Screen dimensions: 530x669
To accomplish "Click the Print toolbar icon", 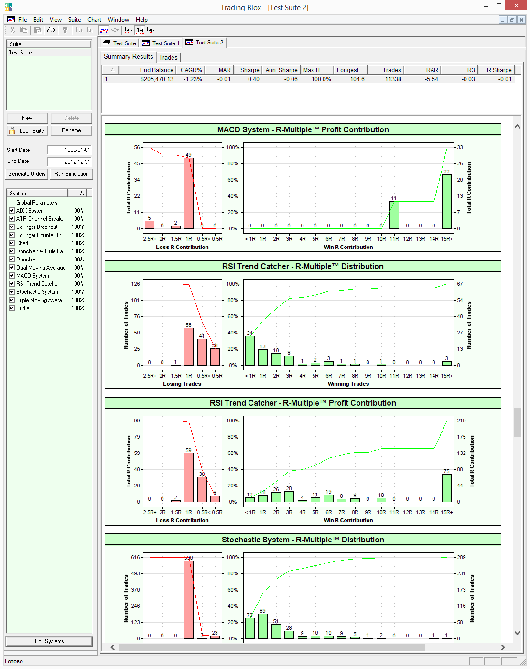I will [51, 30].
